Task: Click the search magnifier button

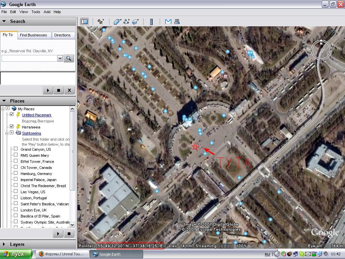Action: tap(69, 58)
